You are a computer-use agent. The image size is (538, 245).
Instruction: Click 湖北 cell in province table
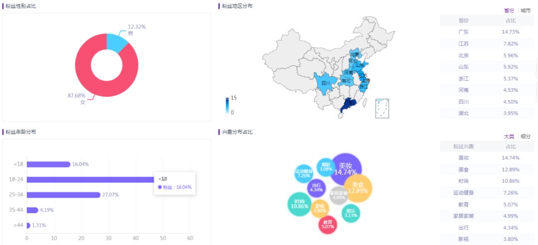464,113
